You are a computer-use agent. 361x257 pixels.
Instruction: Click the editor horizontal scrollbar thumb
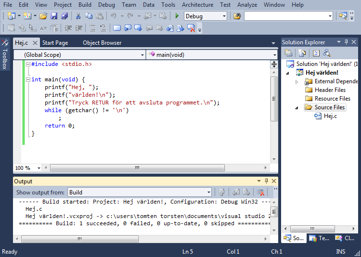pos(137,168)
